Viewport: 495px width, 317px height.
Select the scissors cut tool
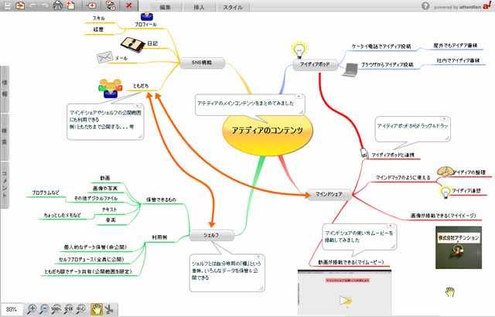click(x=109, y=309)
